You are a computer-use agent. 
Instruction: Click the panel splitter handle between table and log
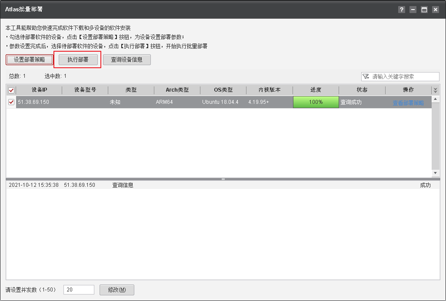coord(223,179)
